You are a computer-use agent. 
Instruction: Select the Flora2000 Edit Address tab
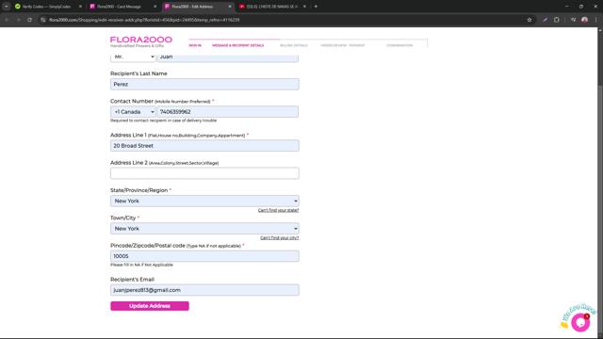click(x=197, y=7)
